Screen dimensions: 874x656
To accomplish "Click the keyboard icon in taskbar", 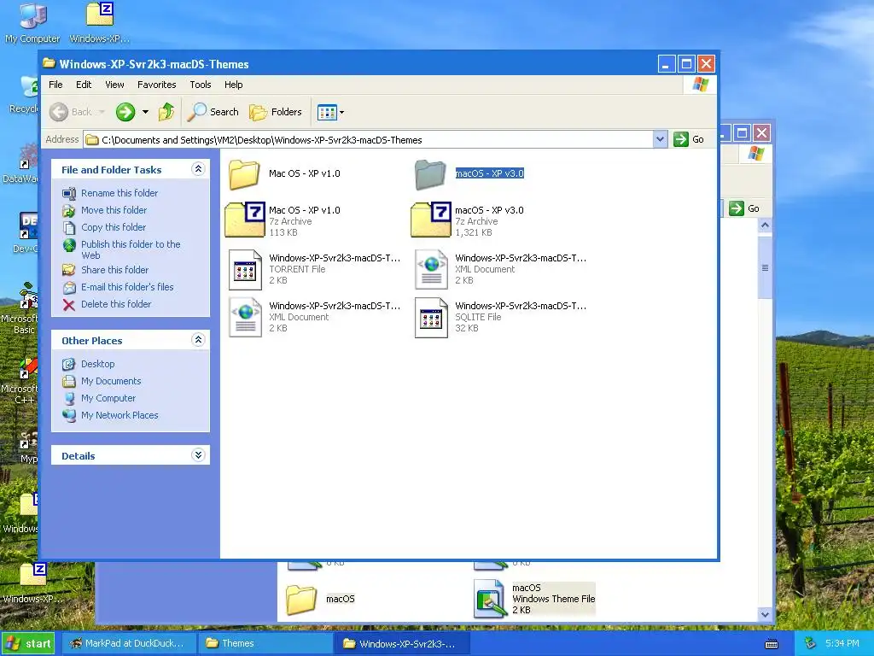I will point(772,644).
